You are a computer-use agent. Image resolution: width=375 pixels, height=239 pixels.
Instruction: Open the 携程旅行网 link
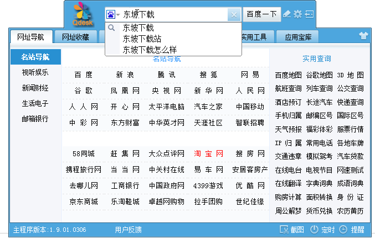[84, 169]
